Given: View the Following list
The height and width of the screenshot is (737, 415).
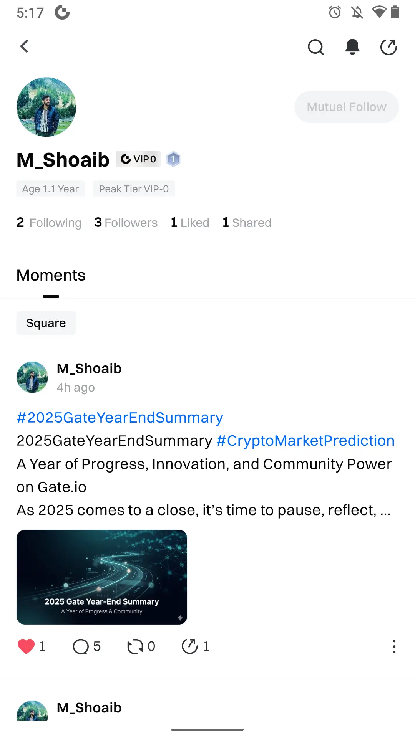Looking at the screenshot, I should tap(49, 223).
